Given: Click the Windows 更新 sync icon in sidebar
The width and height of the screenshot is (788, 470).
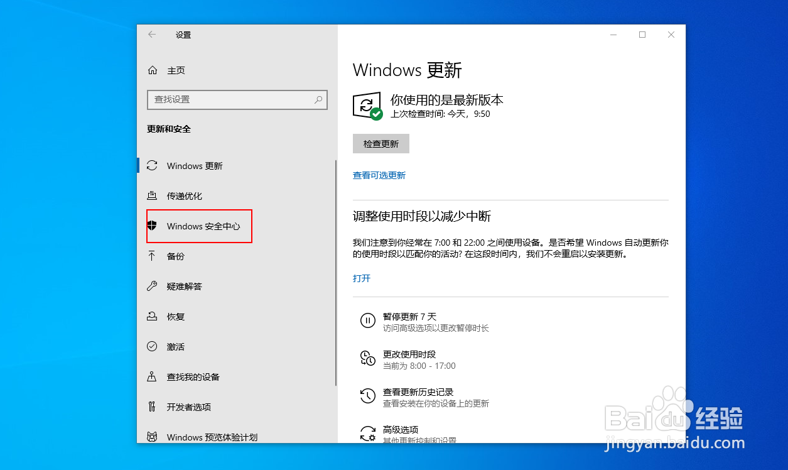Looking at the screenshot, I should click(152, 166).
